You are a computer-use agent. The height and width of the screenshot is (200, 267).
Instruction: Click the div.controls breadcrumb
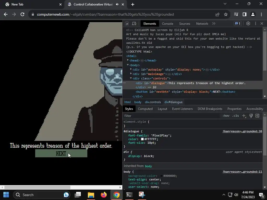153,102
